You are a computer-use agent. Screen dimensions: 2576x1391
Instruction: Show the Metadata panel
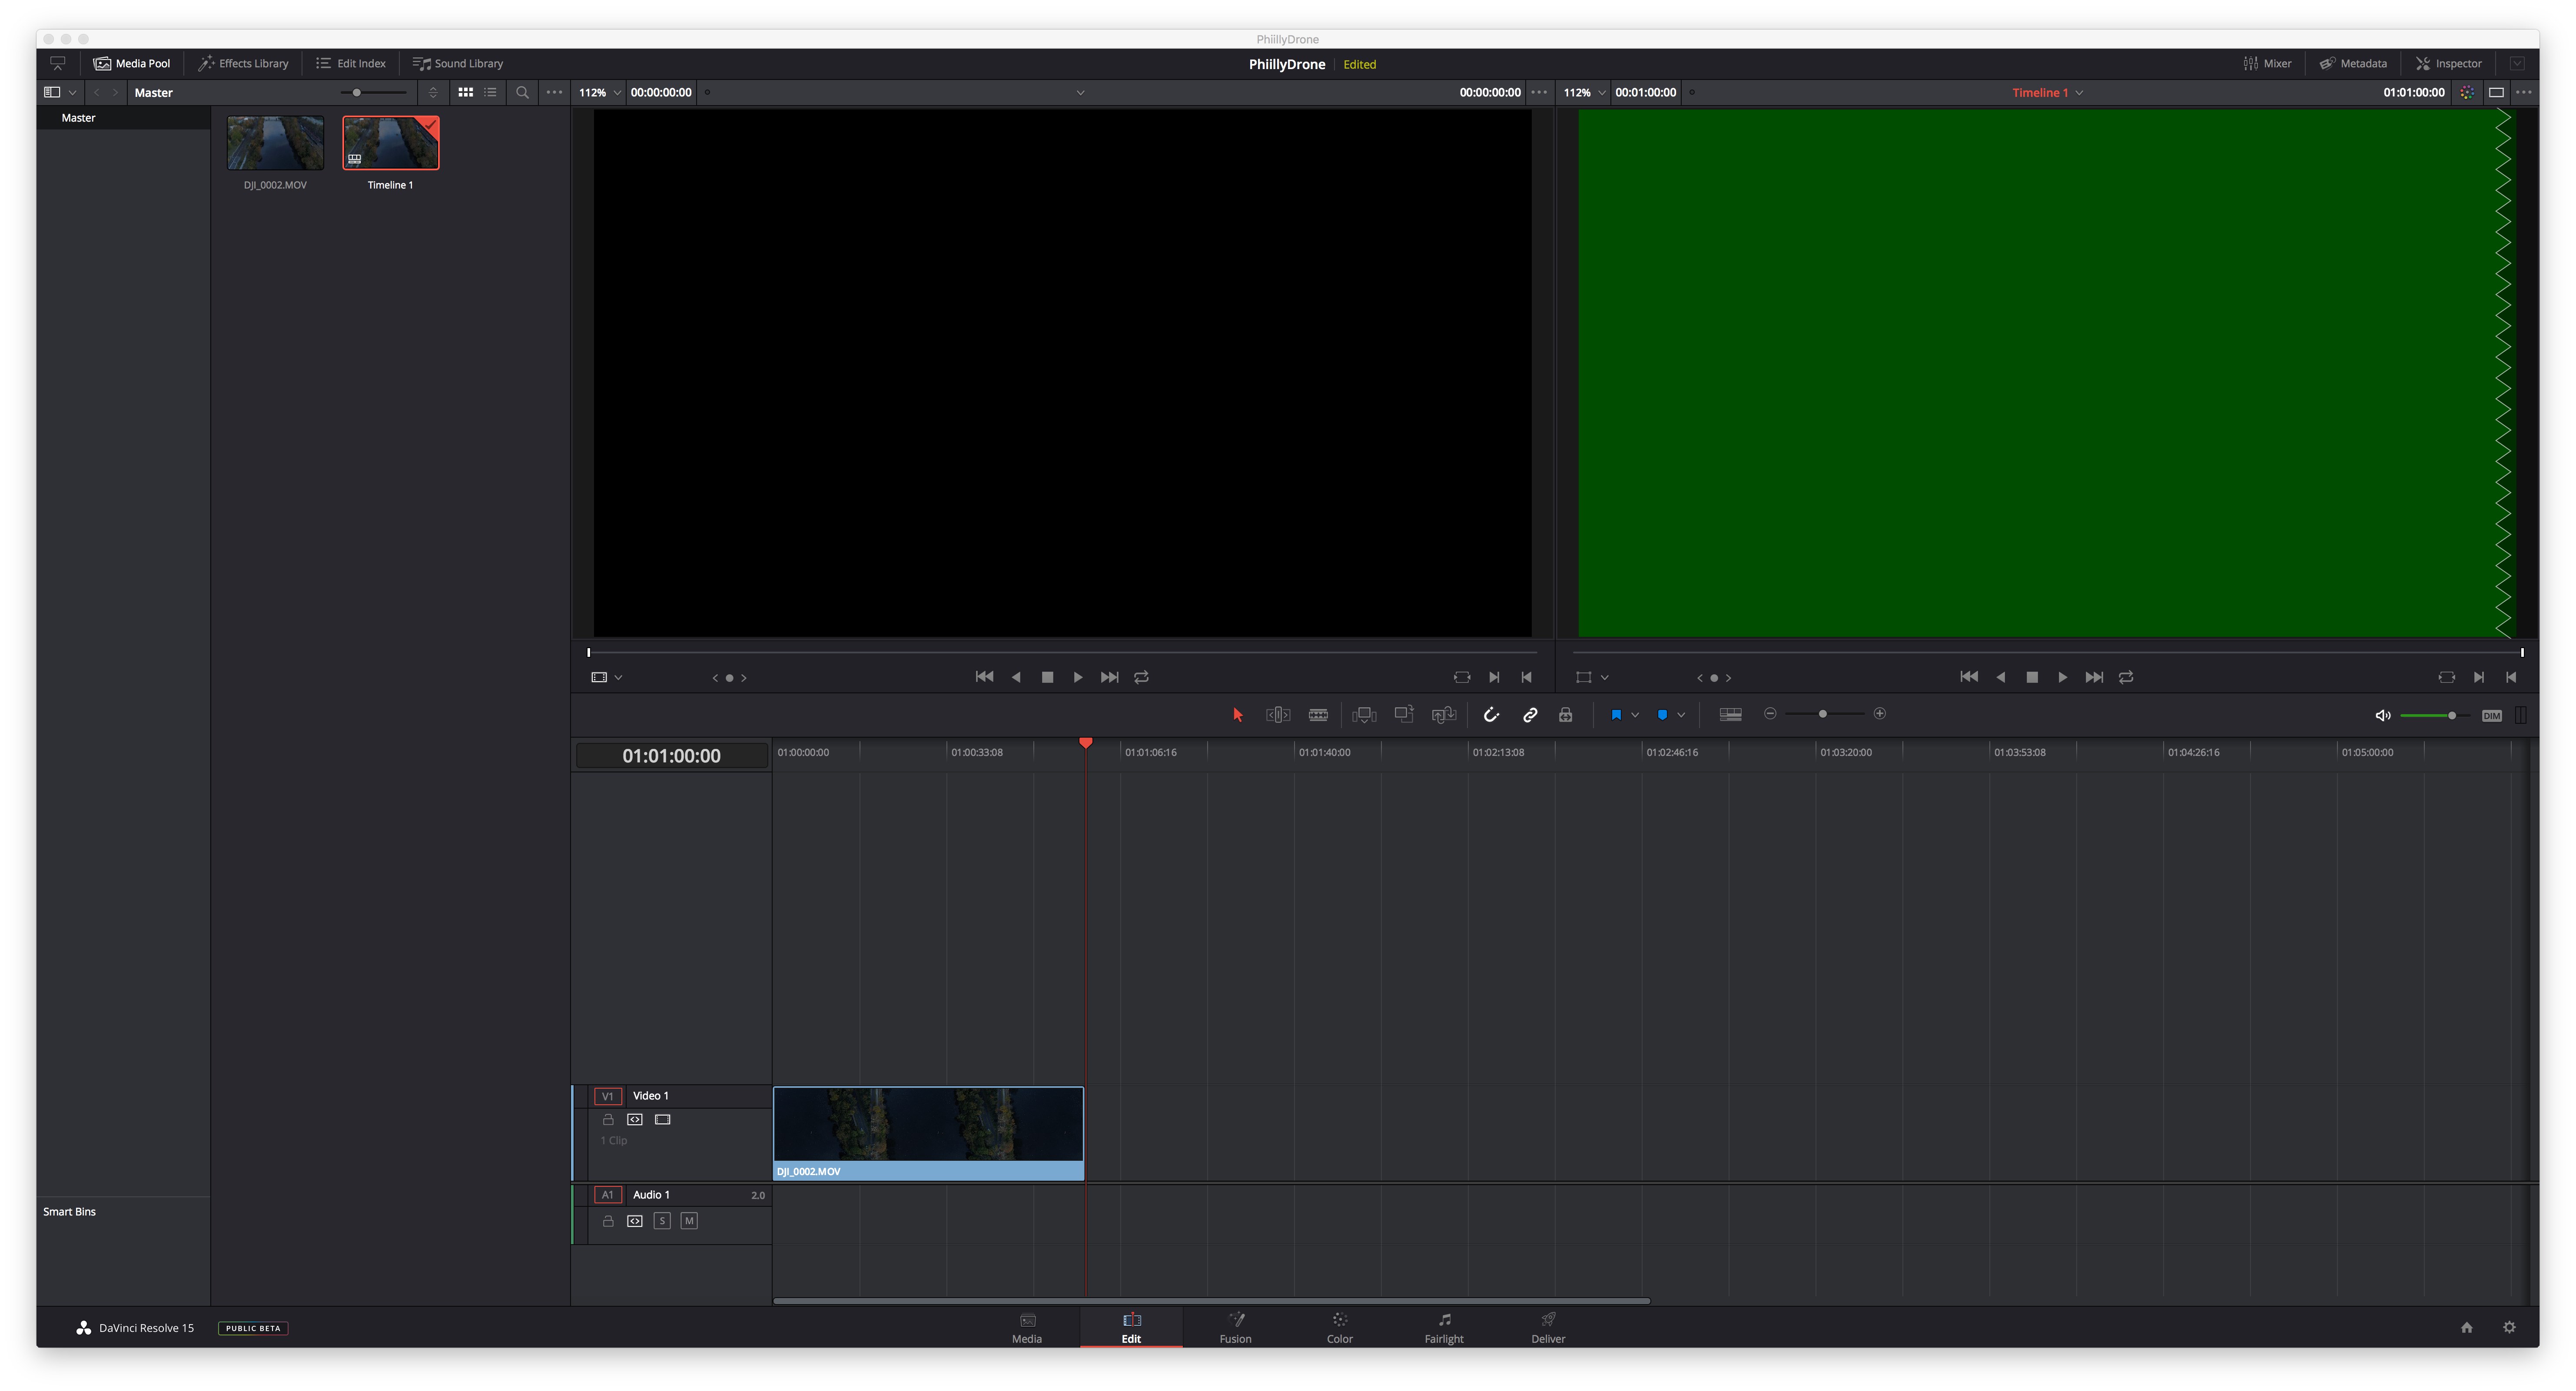click(x=2353, y=63)
